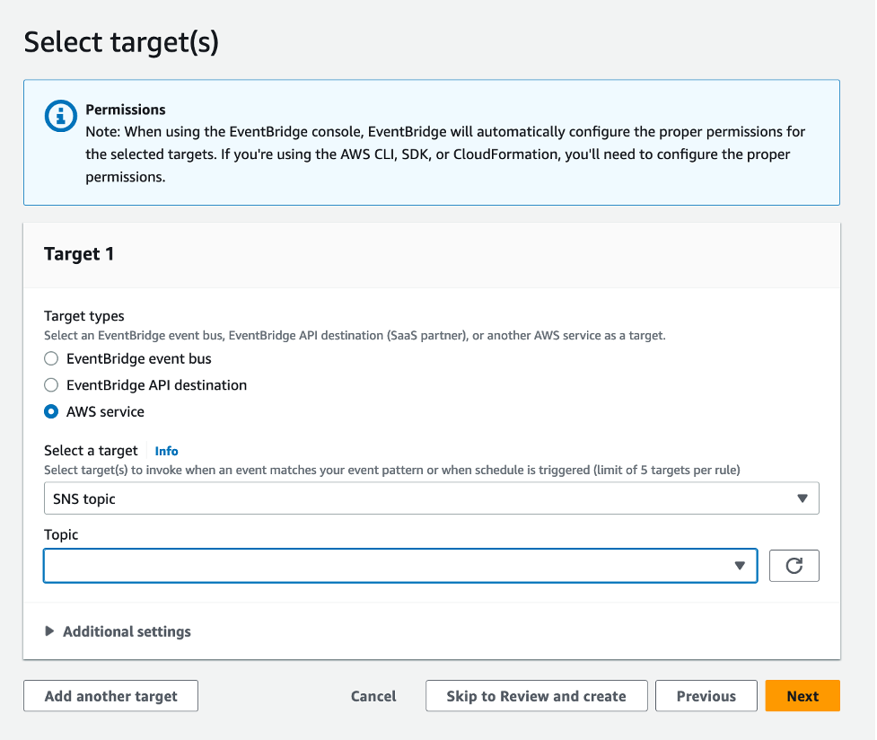Click the Topic field dropdown chevron

740,565
